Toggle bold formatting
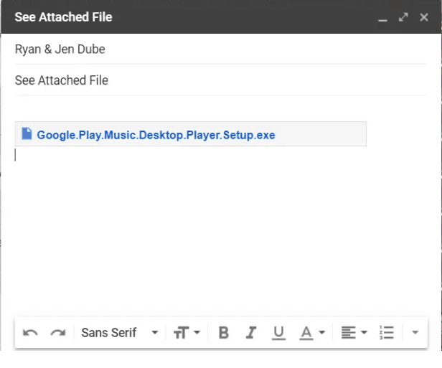The height and width of the screenshot is (368, 442). click(224, 333)
